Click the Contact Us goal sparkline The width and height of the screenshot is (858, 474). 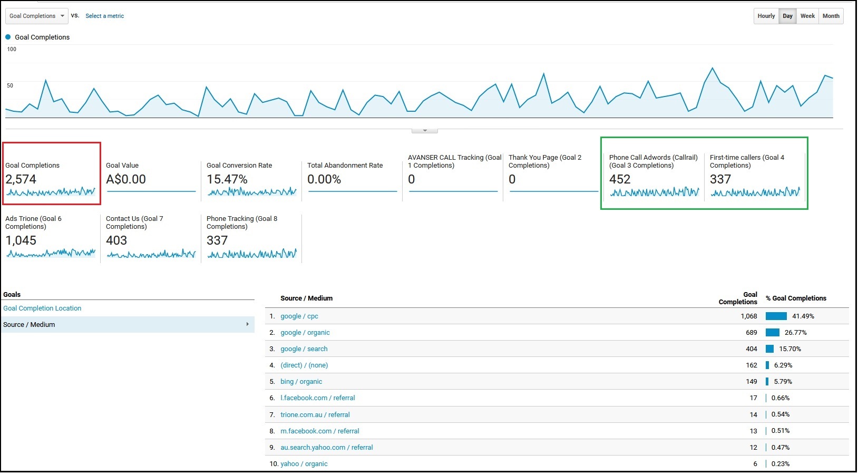tap(151, 254)
